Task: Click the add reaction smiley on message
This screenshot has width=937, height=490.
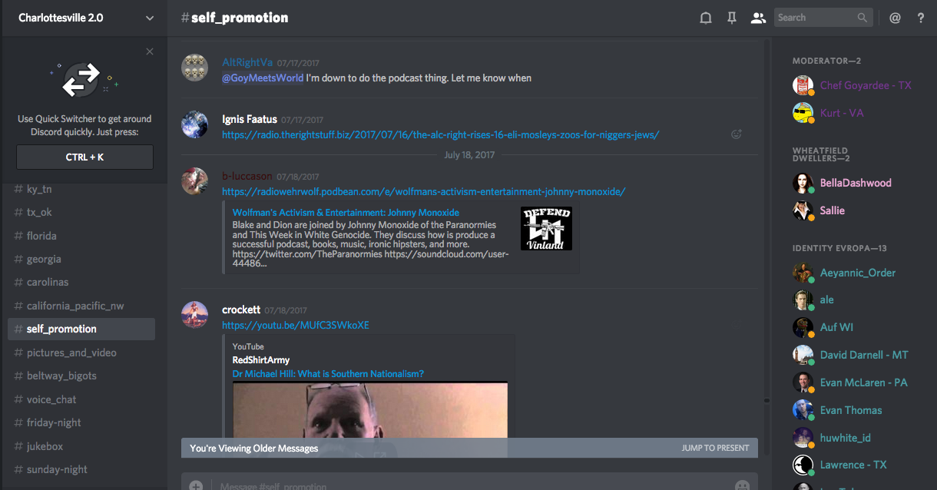Action: click(x=736, y=134)
